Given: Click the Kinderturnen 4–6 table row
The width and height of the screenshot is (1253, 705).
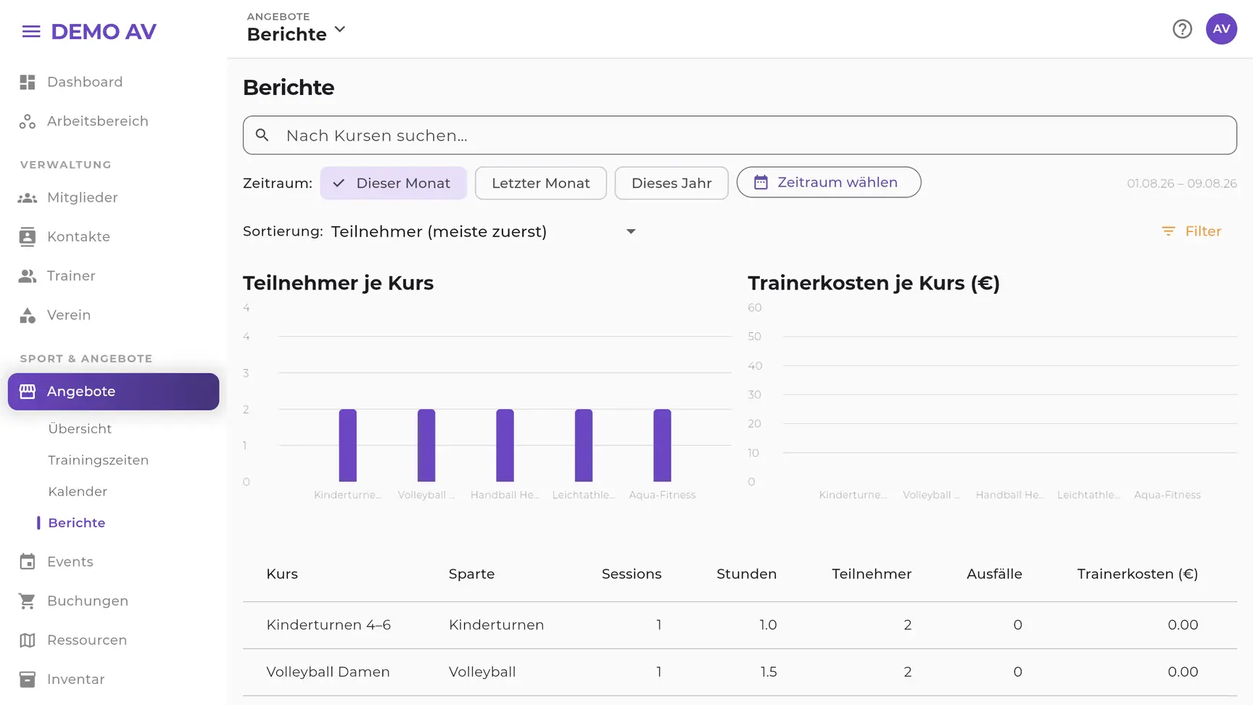Looking at the screenshot, I should pos(740,624).
